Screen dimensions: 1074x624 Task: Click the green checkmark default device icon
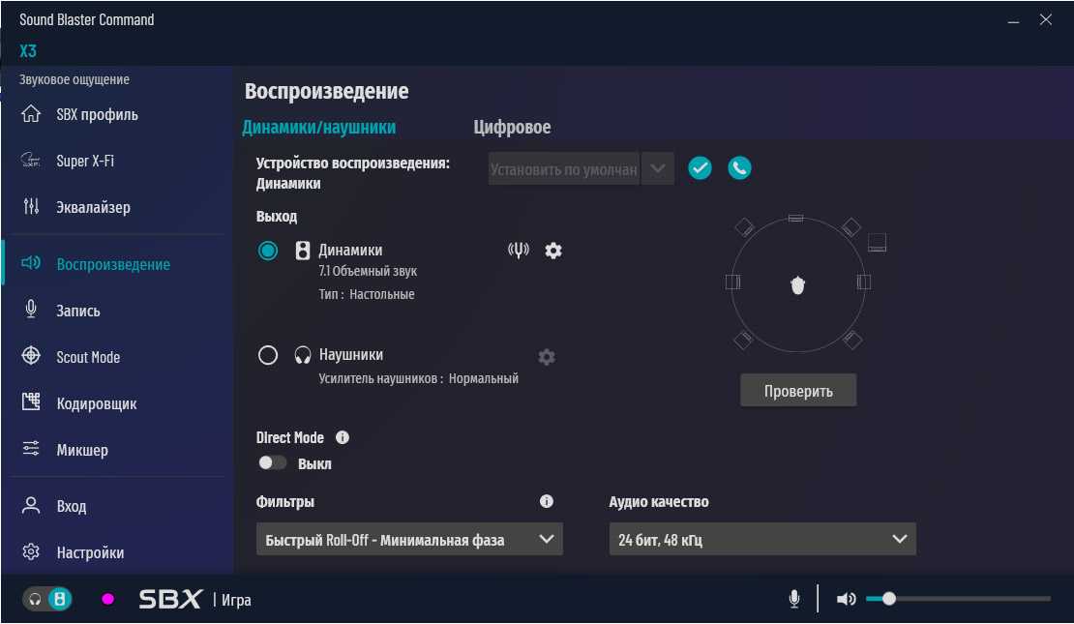700,168
